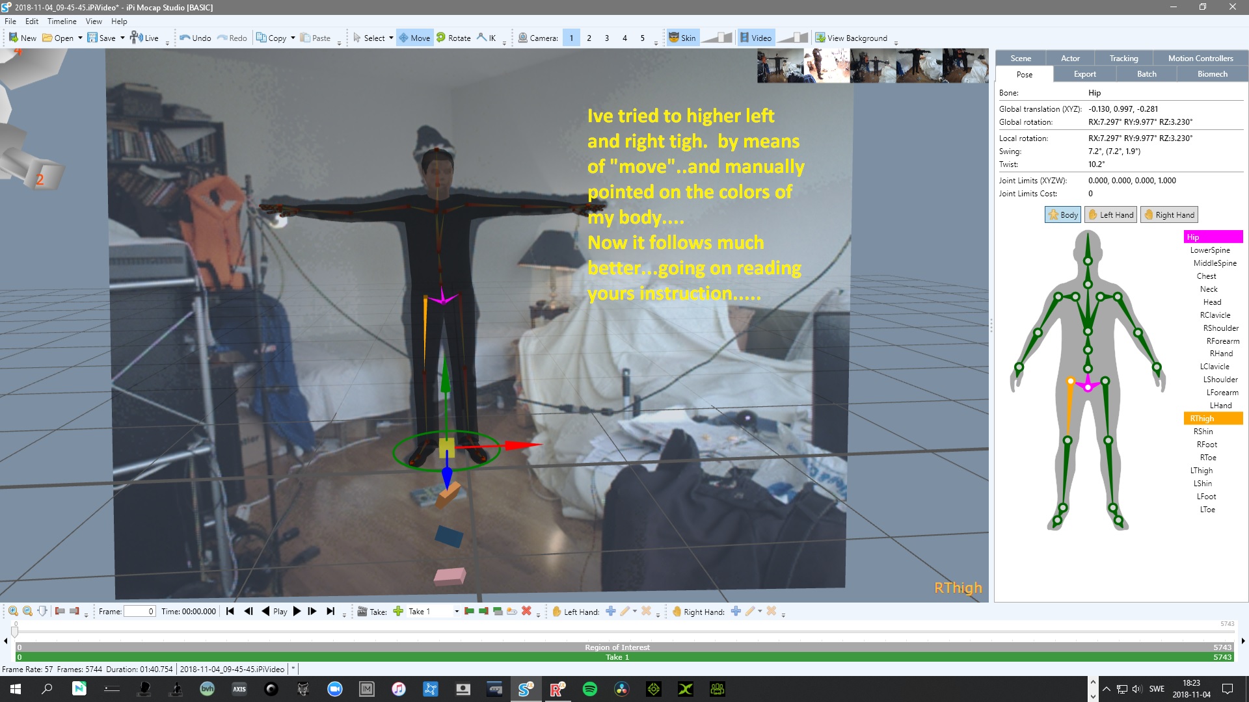Add Right Hand keyframe plus icon

pyautogui.click(x=736, y=611)
